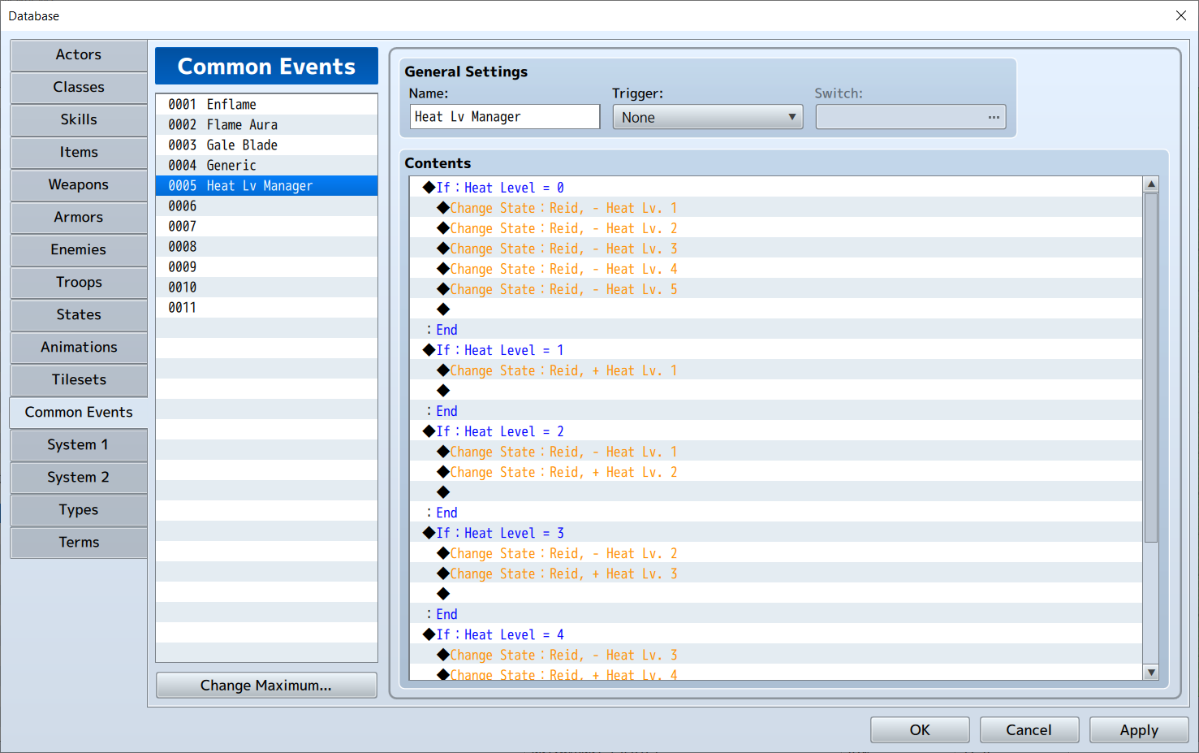Expand Trigger options via its arrow
Viewport: 1199px width, 753px height.
[x=791, y=117]
